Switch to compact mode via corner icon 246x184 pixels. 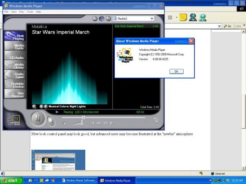pos(156,120)
